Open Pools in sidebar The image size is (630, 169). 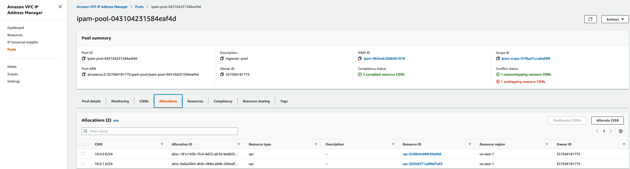(12, 50)
